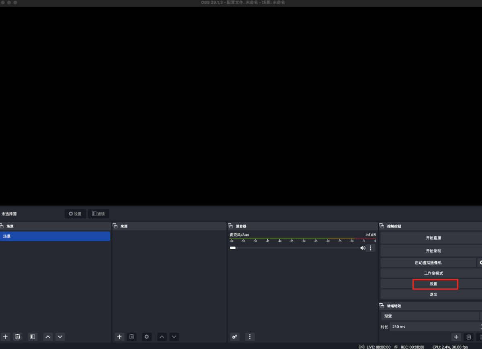Add a new source with the plus icon
Screen dimensions: 482x349
pyautogui.click(x=119, y=337)
